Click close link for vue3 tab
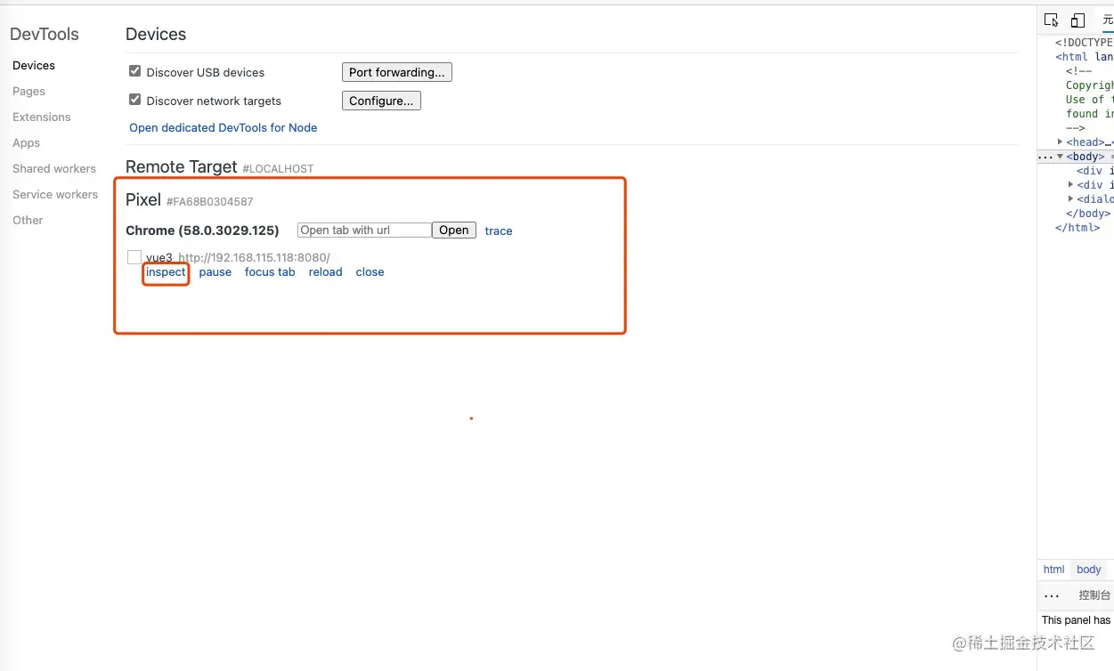 370,272
